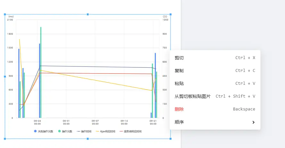
Task: Click the bottom-right resize handle of chart
Action: pos(171,139)
